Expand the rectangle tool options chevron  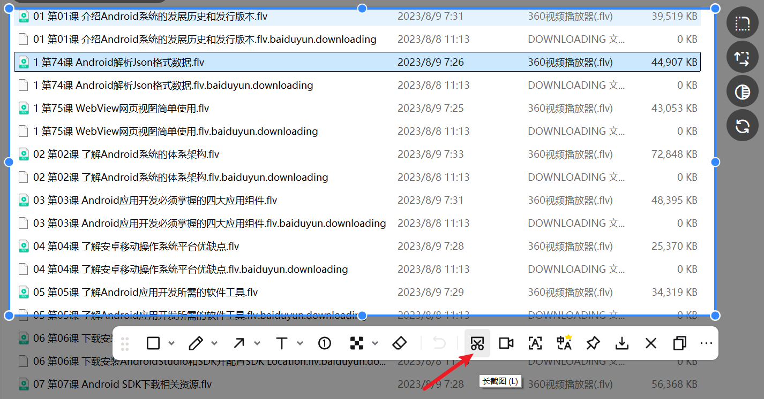171,343
